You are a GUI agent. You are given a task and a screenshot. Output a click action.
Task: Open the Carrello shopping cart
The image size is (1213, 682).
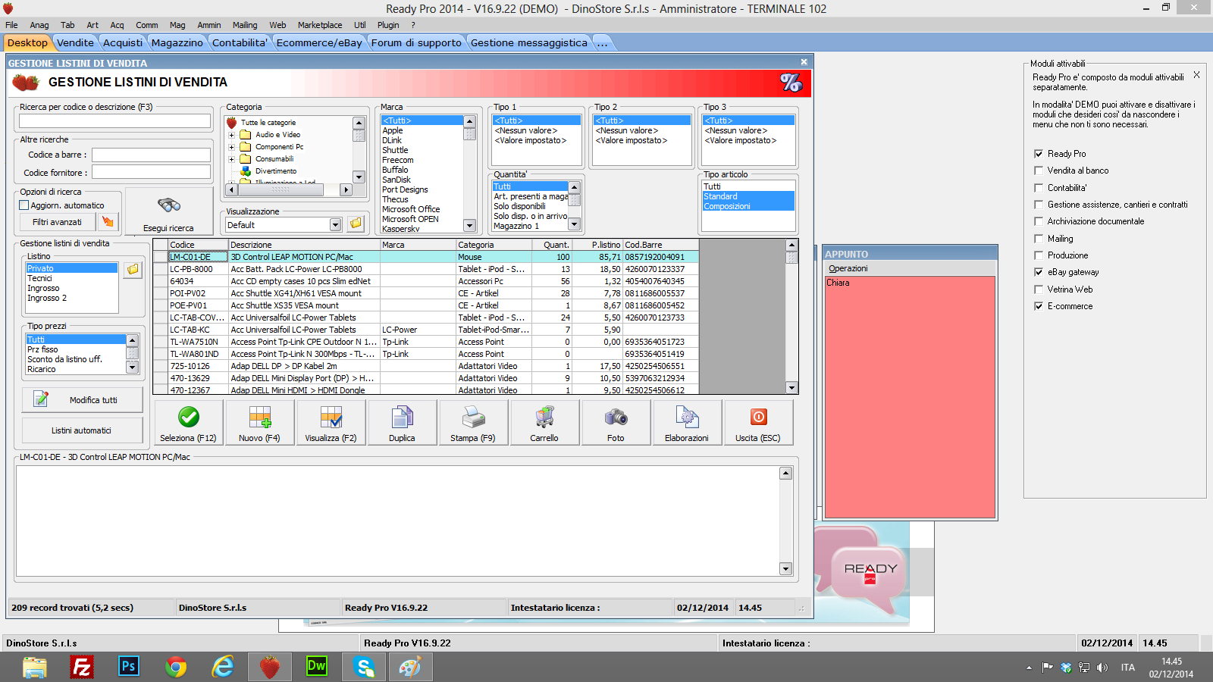click(x=544, y=422)
